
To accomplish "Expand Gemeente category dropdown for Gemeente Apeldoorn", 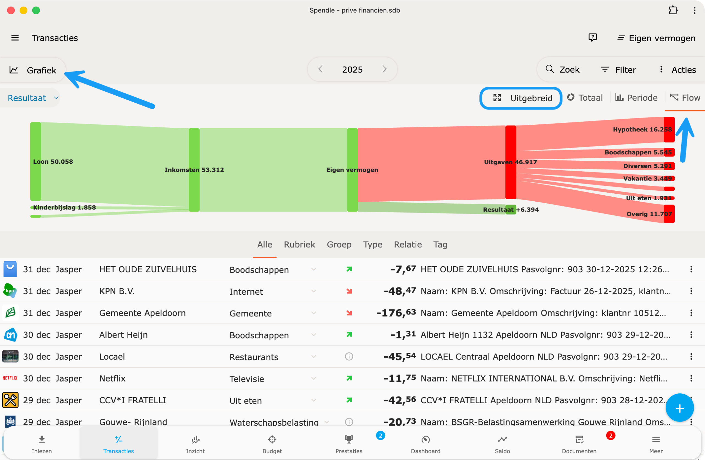I will pos(314,313).
